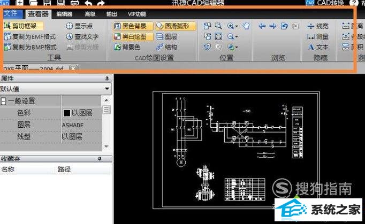365x224 pixels.
Task: Go to next view with right arrow
Action: coord(273,26)
